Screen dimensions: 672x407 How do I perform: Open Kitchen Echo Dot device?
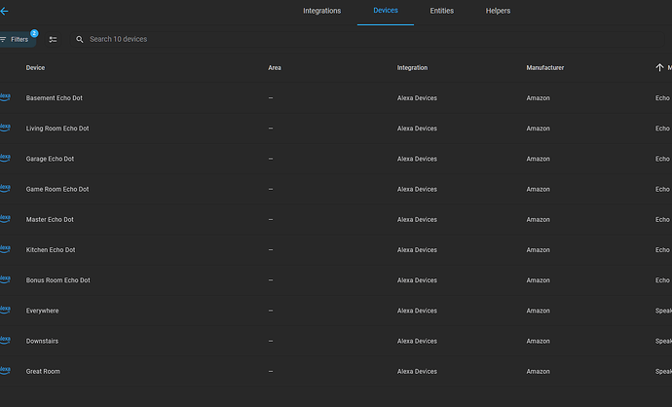51,250
